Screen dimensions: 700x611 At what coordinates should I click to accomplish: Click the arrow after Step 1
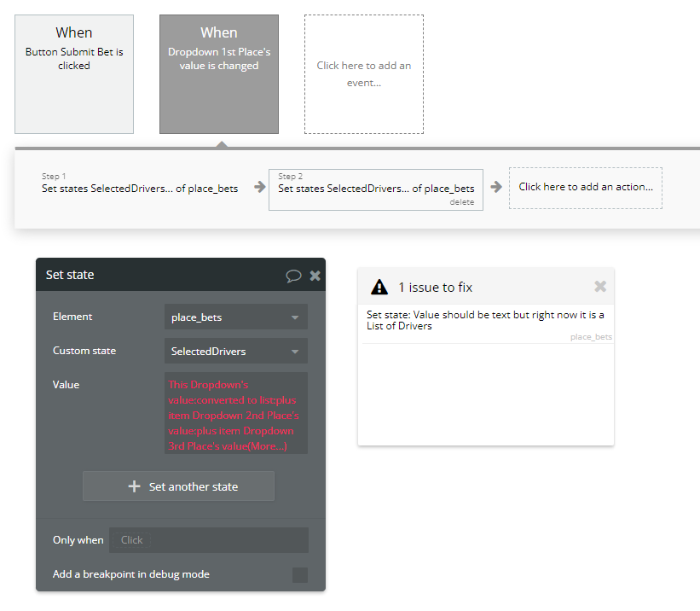(x=260, y=187)
